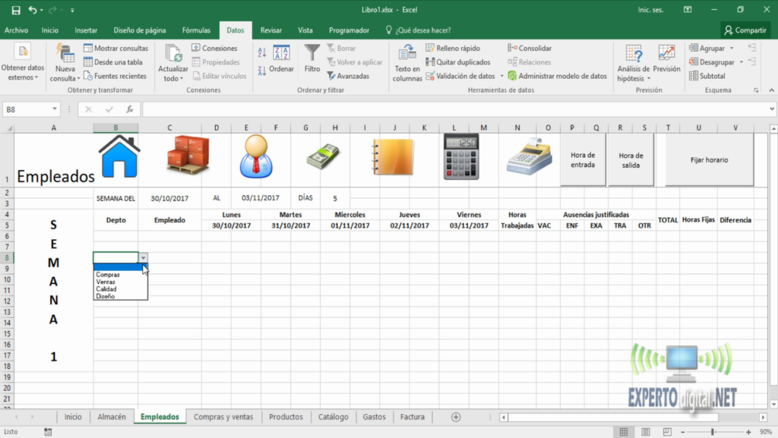The image size is (778, 438).
Task: Switch to the Programador ribbon tab
Action: [349, 30]
